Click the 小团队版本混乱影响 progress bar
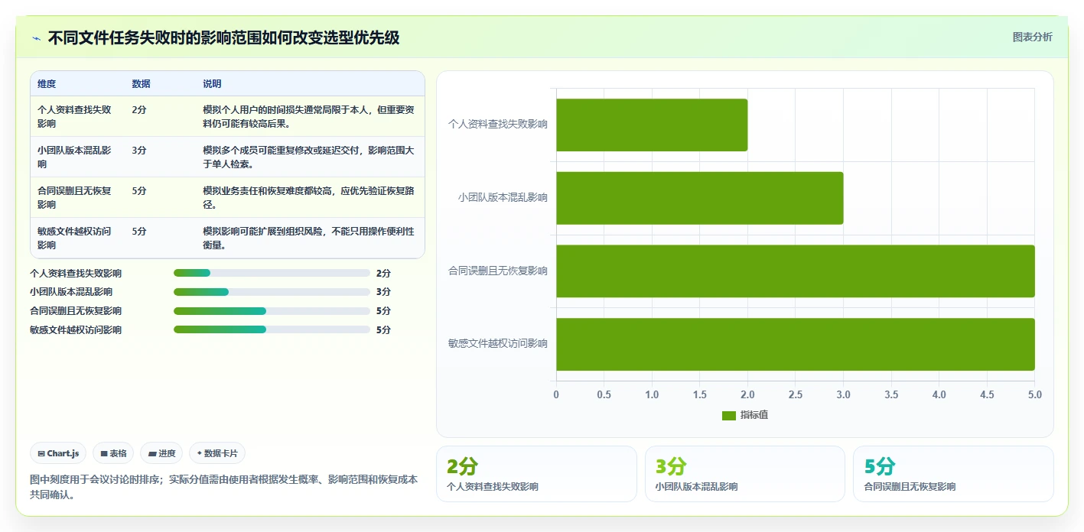 pos(272,292)
